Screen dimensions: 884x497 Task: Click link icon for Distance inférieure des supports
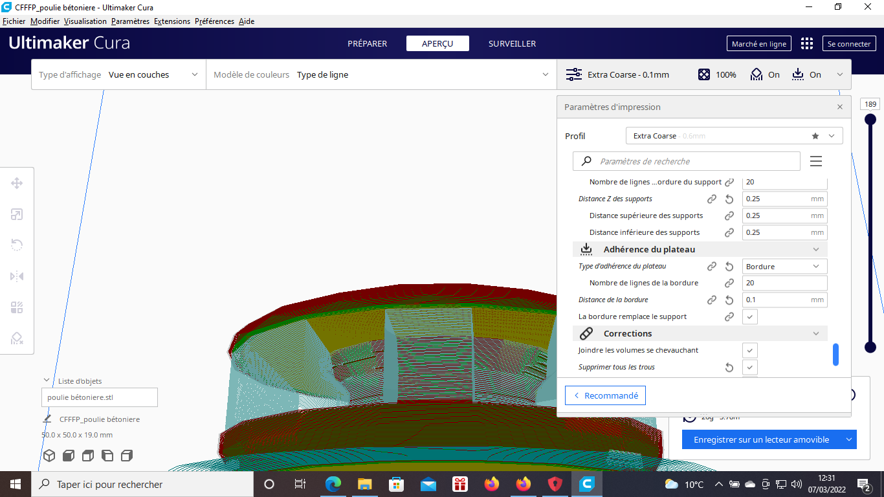(x=729, y=232)
